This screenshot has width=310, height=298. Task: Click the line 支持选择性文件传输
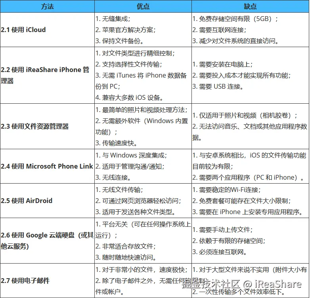coord(129,64)
